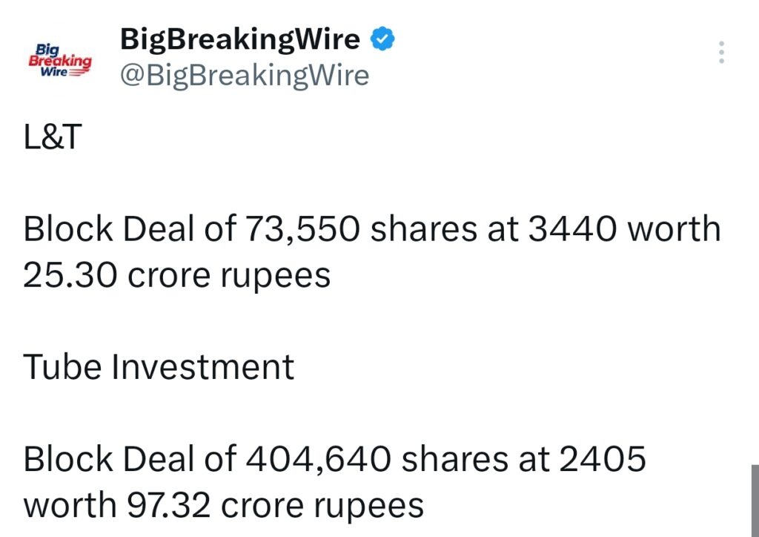
Task: Select the line about 73,550 shares block deal
Action: tap(371, 228)
